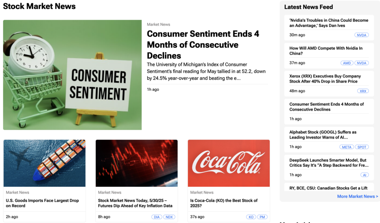This screenshot has height=223, width=380.
Task: Click the SPOT ticker tag
Action: (x=362, y=147)
